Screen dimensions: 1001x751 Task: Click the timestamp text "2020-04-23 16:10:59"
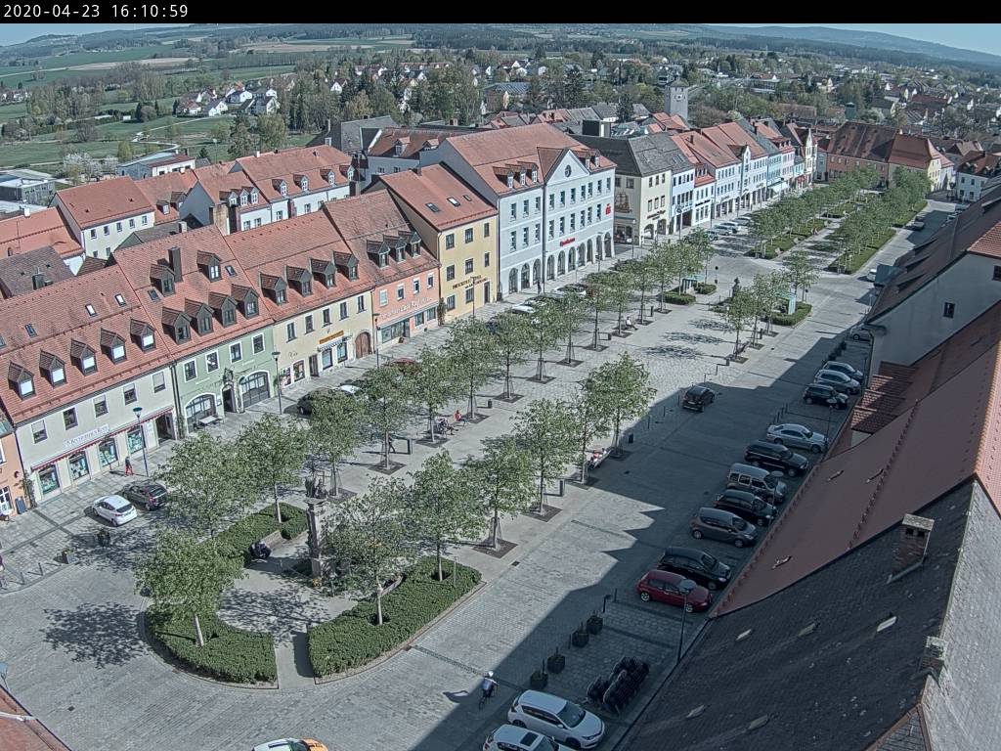[x=96, y=11]
